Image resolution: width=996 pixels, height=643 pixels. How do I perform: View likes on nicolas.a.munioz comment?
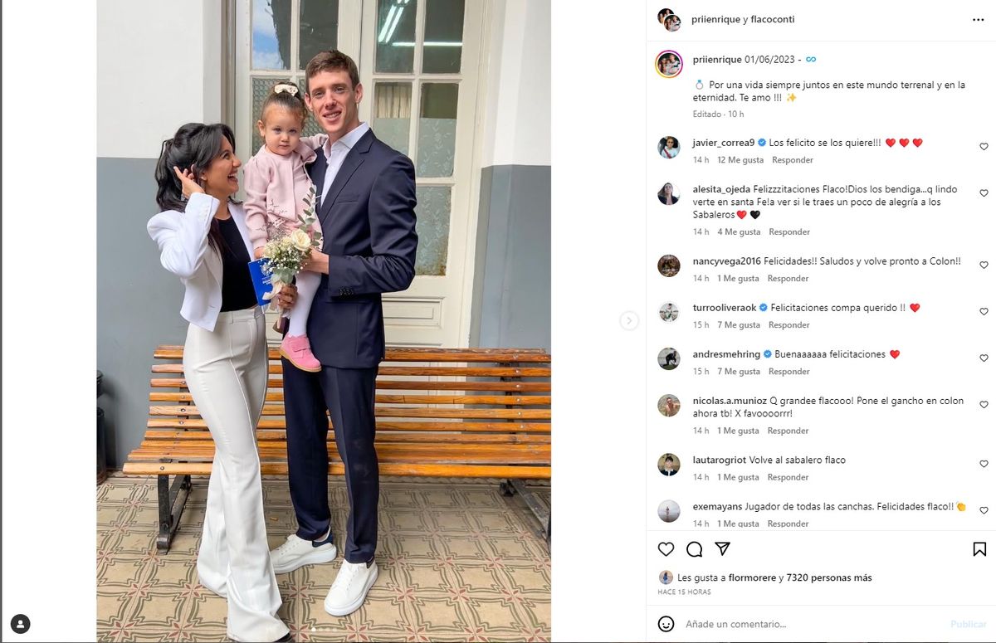(x=738, y=431)
